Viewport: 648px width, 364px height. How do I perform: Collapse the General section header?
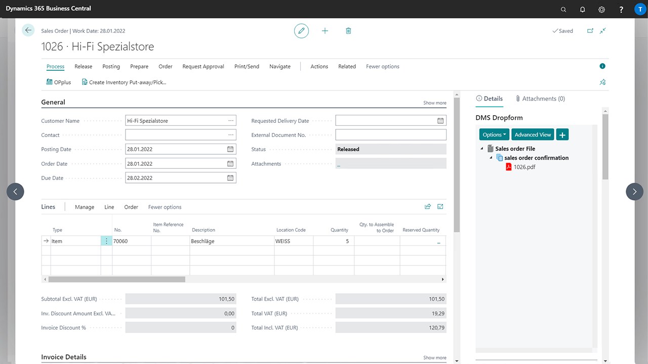coord(53,102)
